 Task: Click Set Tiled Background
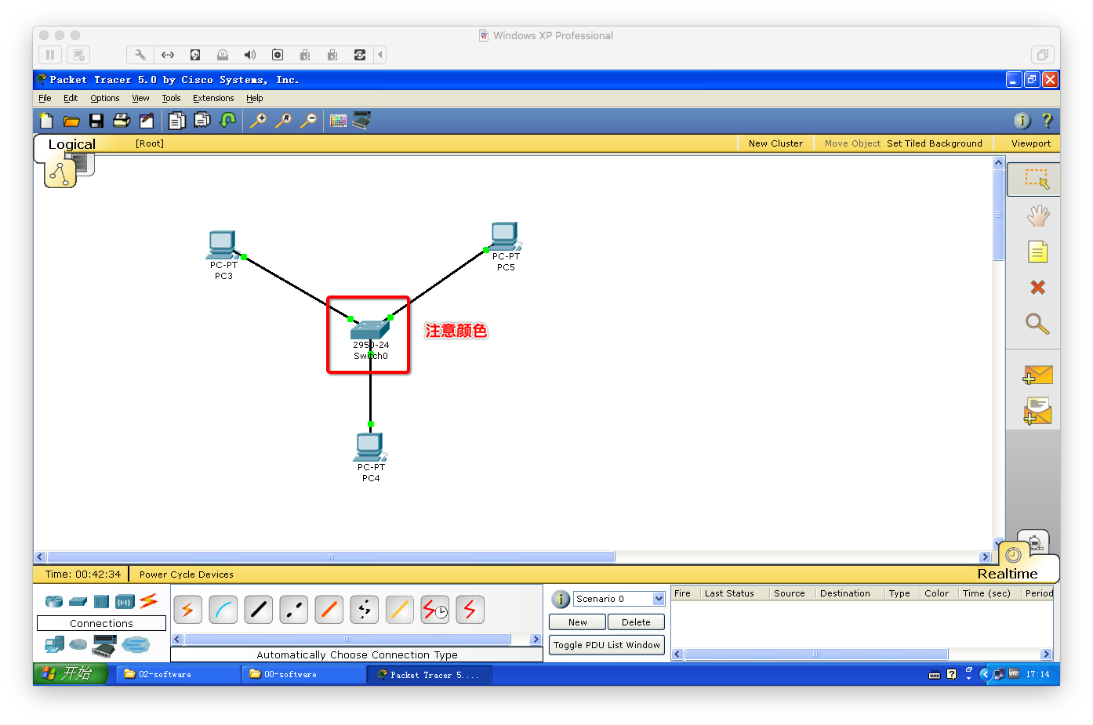pyautogui.click(x=935, y=143)
